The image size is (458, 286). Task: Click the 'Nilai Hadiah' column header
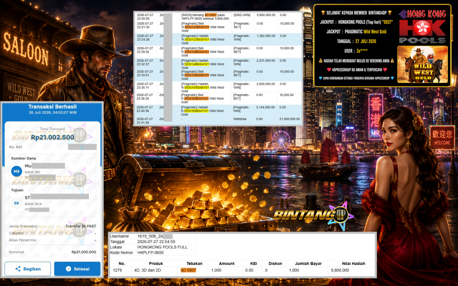(353, 264)
